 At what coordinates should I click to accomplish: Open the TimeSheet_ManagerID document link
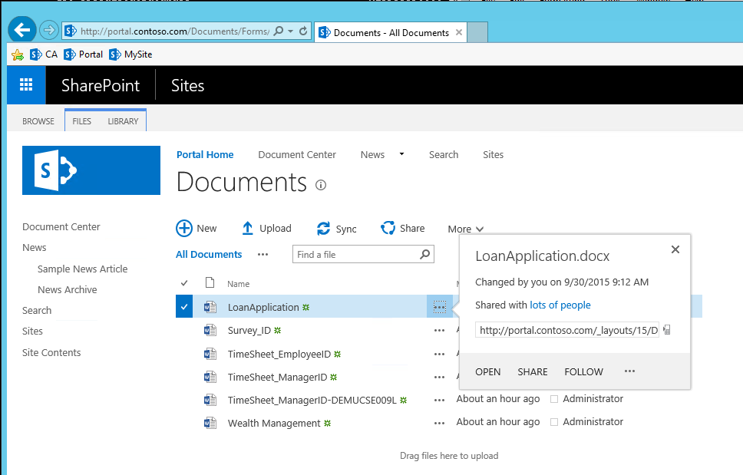coord(277,378)
